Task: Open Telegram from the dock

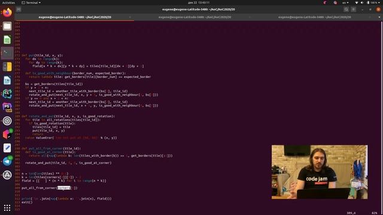Action: click(7, 161)
